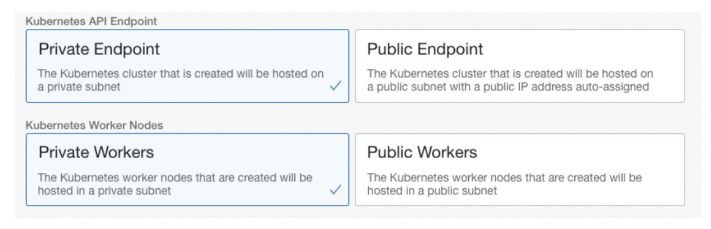Click the worker nodes public subnet description

coord(504,184)
